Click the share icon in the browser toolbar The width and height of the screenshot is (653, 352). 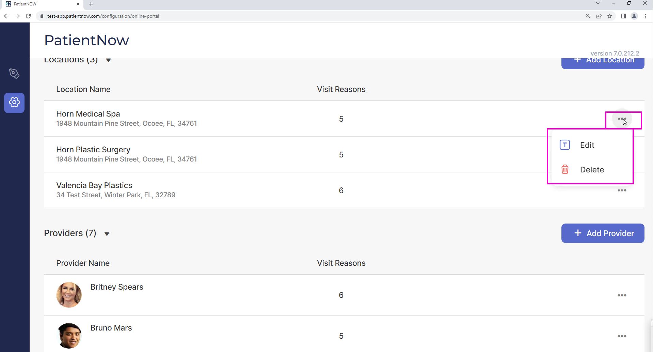(x=599, y=16)
